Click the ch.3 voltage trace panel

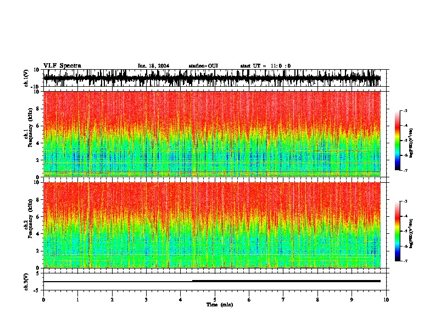pyautogui.click(x=214, y=282)
